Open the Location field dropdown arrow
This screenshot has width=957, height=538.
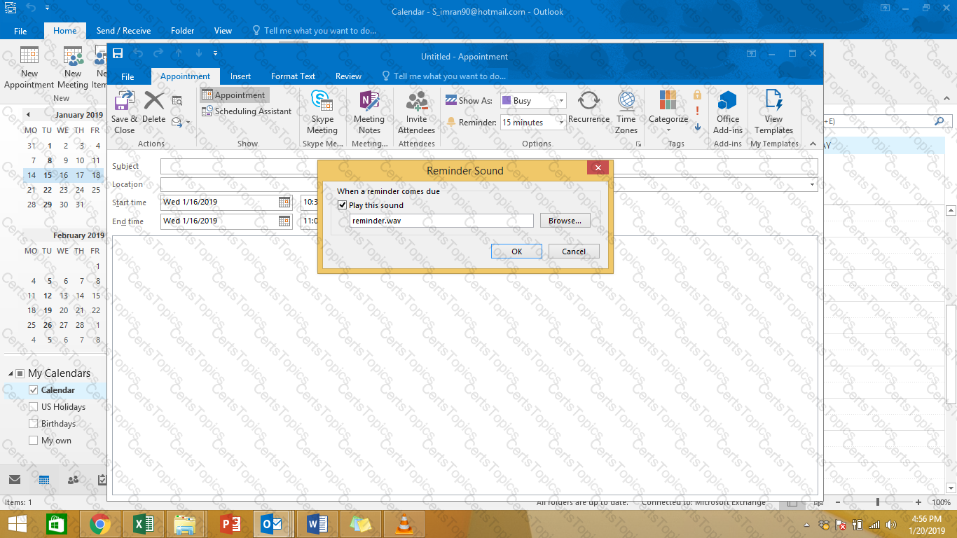pos(813,184)
